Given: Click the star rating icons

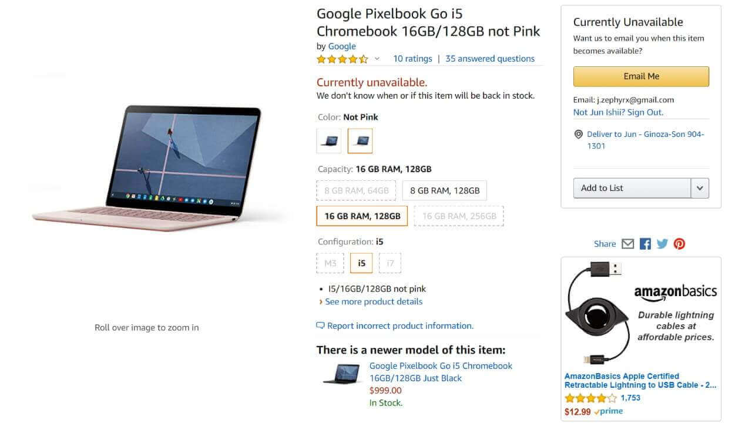Looking at the screenshot, I should click(343, 59).
